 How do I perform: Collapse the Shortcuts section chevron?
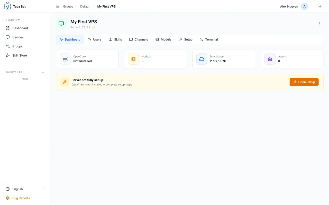pos(43,72)
